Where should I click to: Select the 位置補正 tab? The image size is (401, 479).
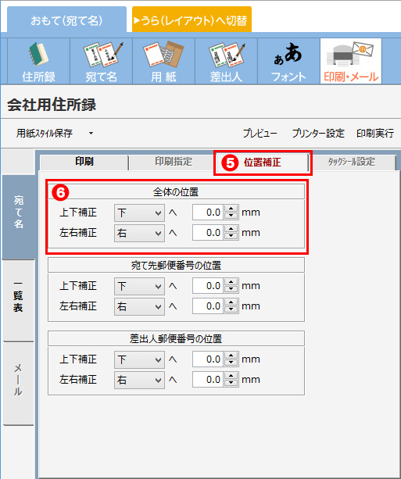point(262,163)
